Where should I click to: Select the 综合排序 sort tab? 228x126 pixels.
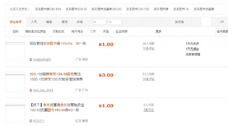pyautogui.click(x=15, y=22)
